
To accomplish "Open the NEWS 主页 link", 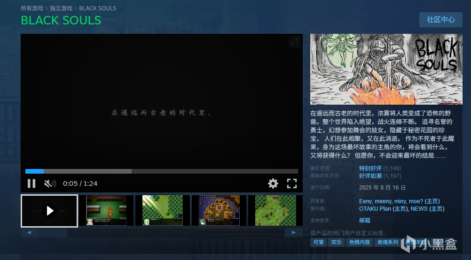I will (437, 209).
